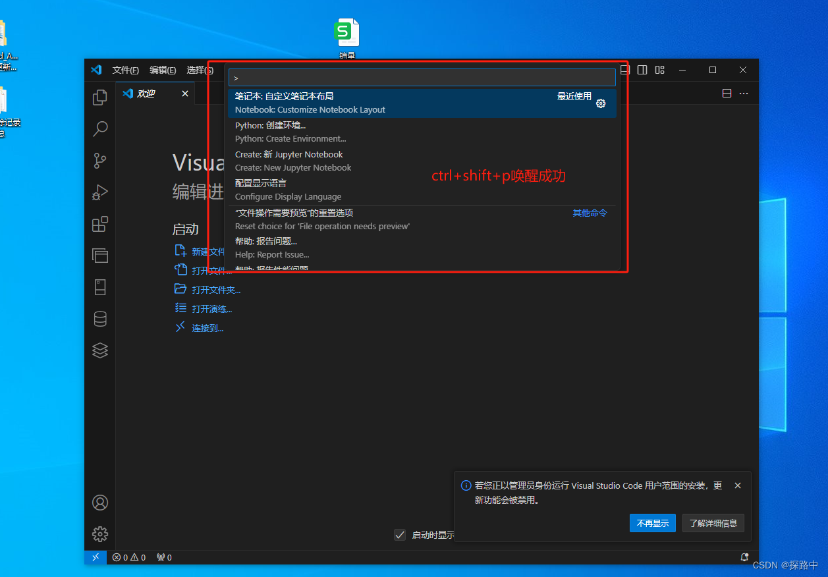Click 不再显示 button in notification

click(653, 523)
